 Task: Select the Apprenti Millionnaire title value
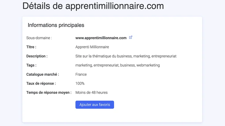92,47
